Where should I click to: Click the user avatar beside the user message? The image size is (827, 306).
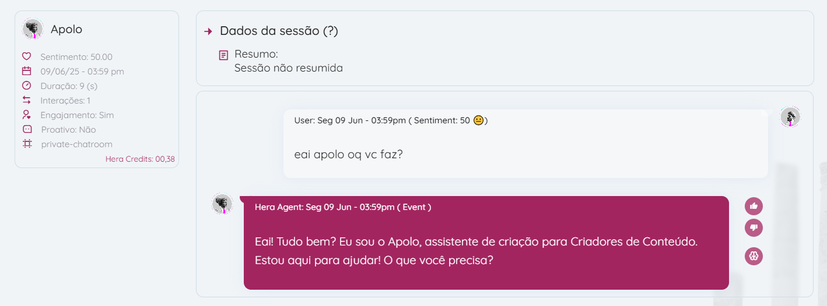790,117
